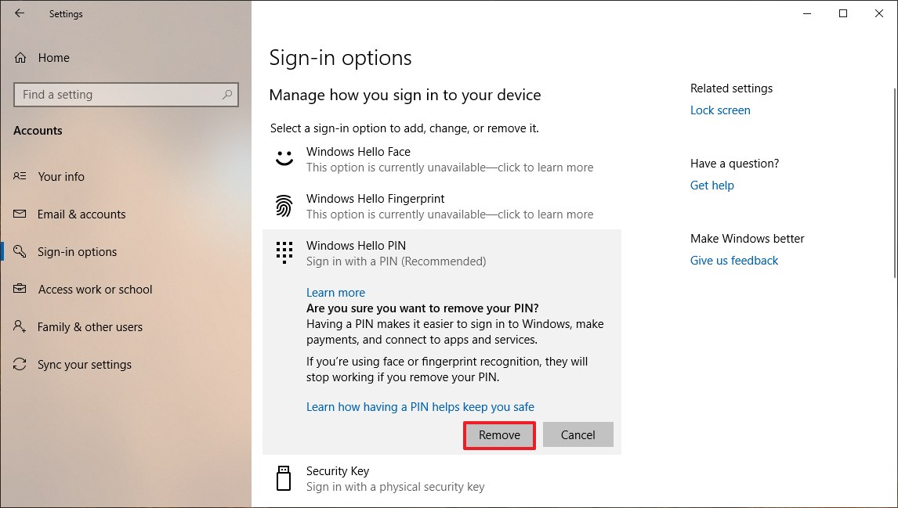898x508 pixels.
Task: Maximize the Settings window
Action: point(843,13)
